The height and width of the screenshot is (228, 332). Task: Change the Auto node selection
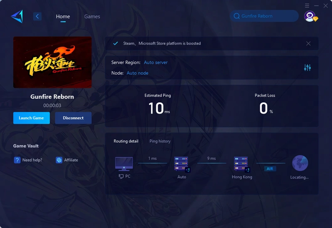tap(138, 73)
